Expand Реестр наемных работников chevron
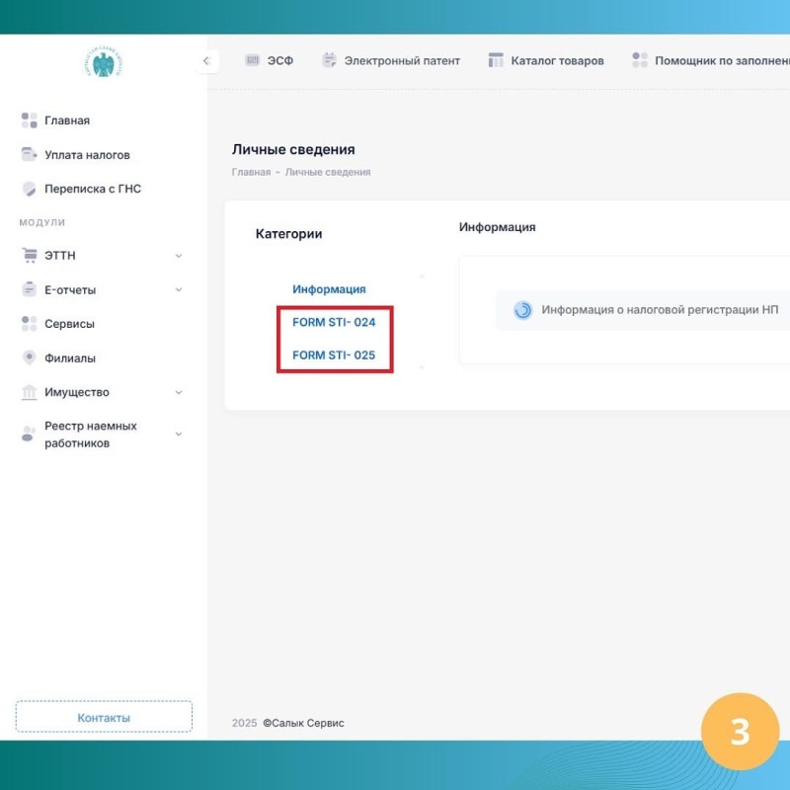Screen dimensions: 790x790 point(179,434)
